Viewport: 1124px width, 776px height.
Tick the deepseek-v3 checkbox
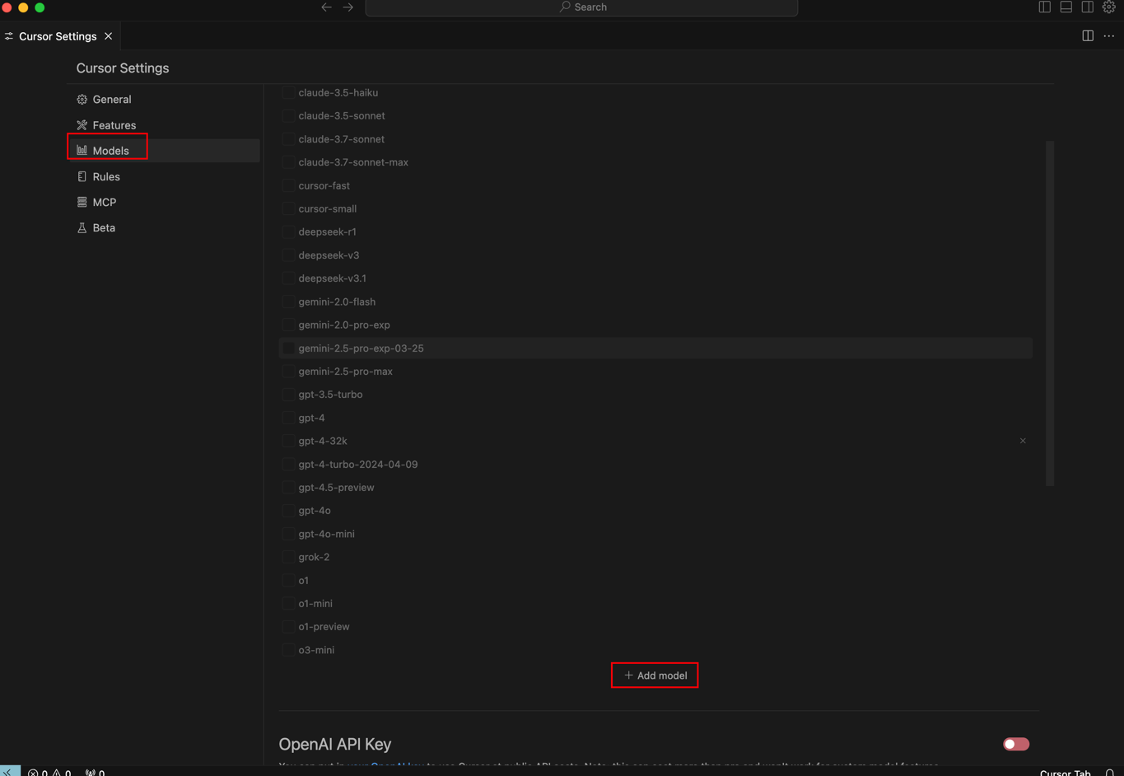click(288, 255)
